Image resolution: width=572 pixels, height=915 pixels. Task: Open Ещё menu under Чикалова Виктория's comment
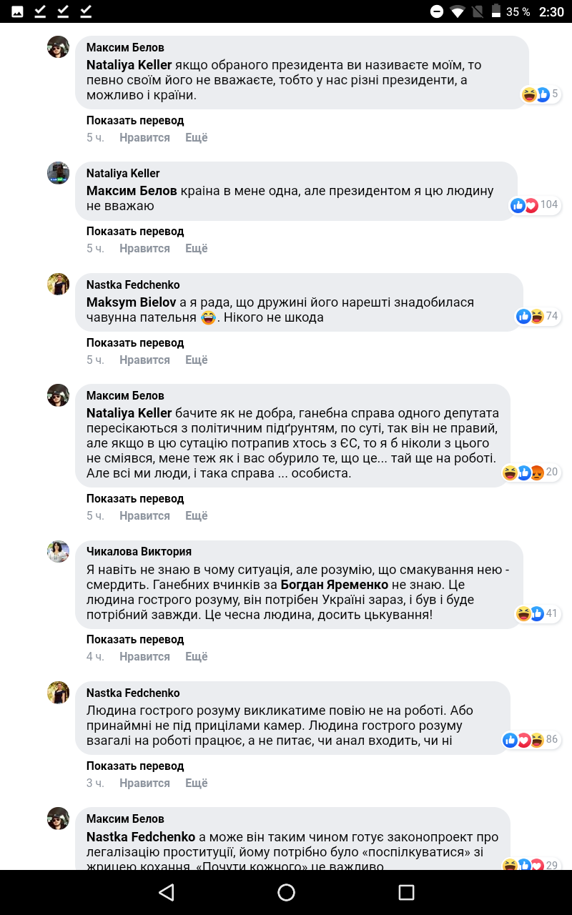click(x=197, y=657)
